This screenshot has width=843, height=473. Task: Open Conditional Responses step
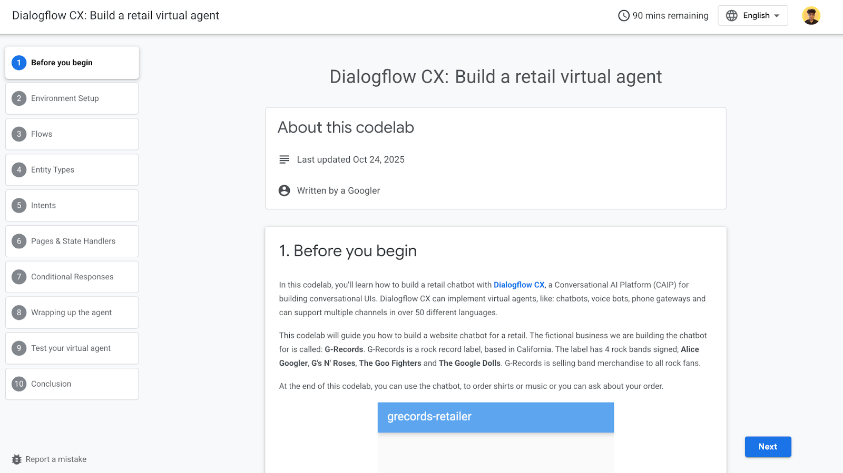(72, 277)
